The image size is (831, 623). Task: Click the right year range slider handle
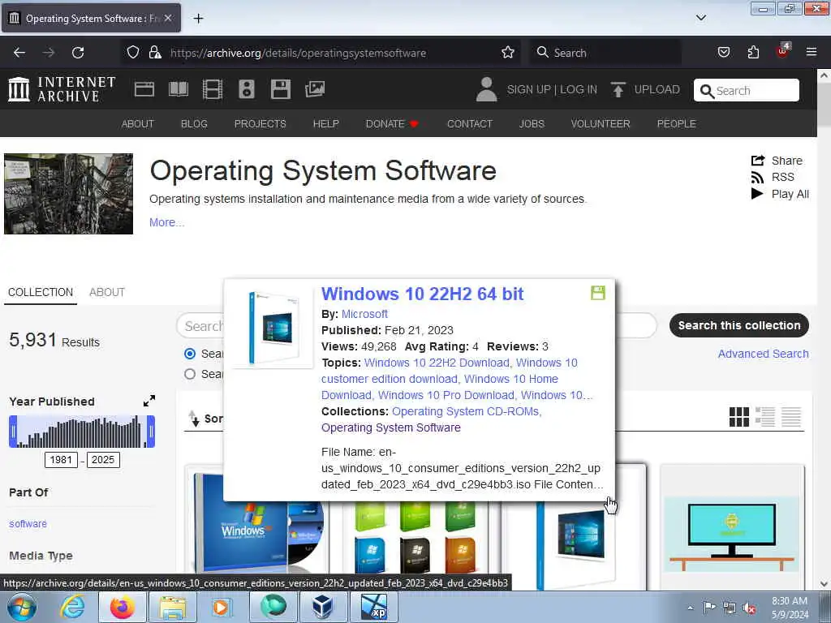tap(150, 432)
